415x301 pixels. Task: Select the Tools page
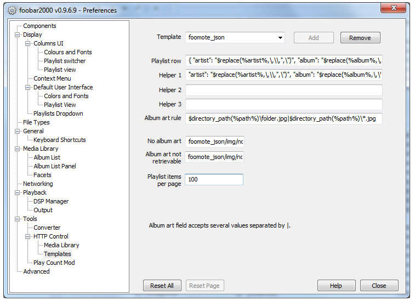[x=30, y=219]
